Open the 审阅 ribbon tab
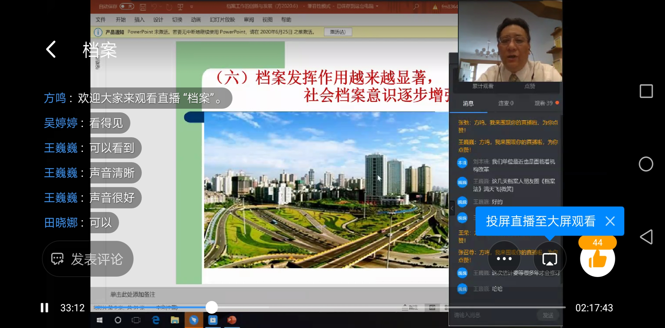Image resolution: width=665 pixels, height=328 pixels. (249, 20)
